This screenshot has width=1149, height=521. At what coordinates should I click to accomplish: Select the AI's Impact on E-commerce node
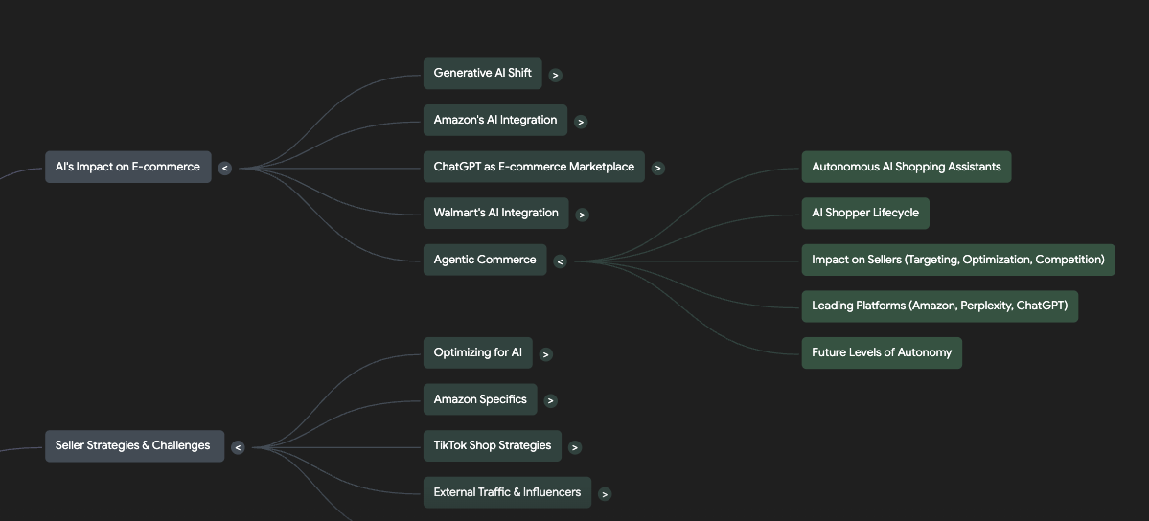point(128,167)
